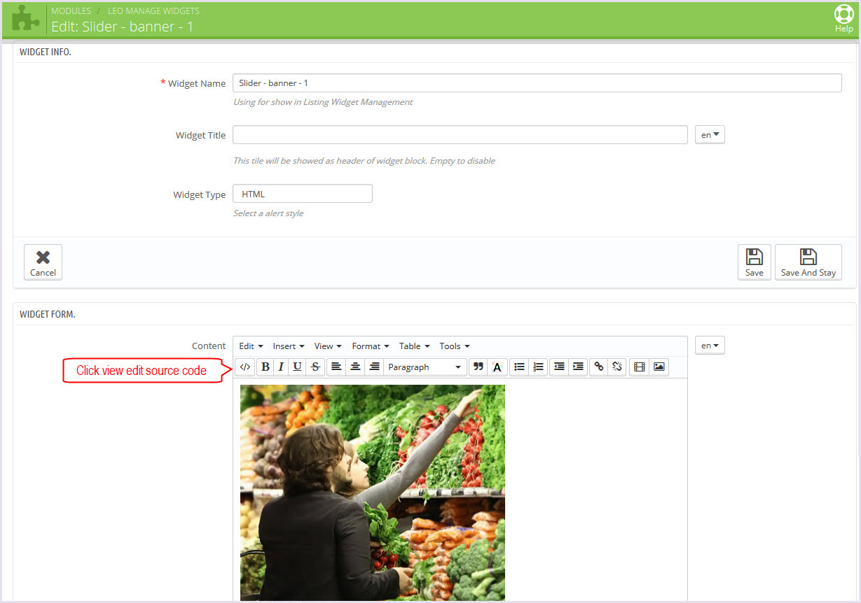Focus the empty Widget Title field
Screen dimensions: 861x603
point(460,135)
